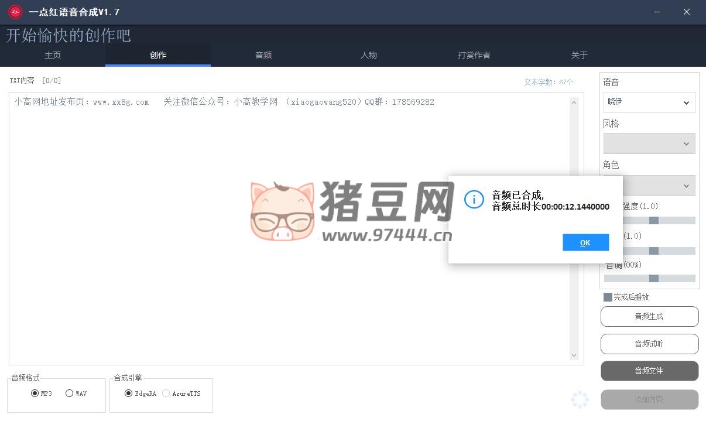Click the scroll down arrow in text area

click(574, 355)
